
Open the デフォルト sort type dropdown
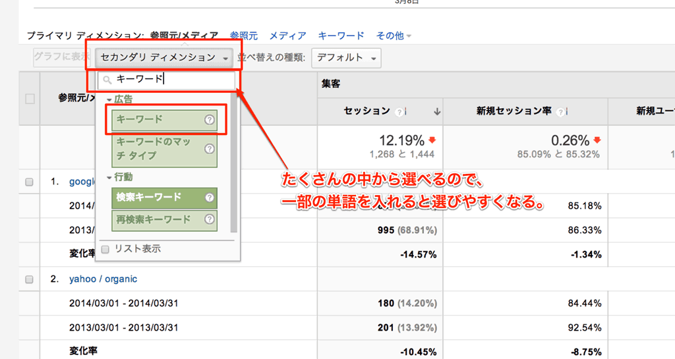pos(345,58)
